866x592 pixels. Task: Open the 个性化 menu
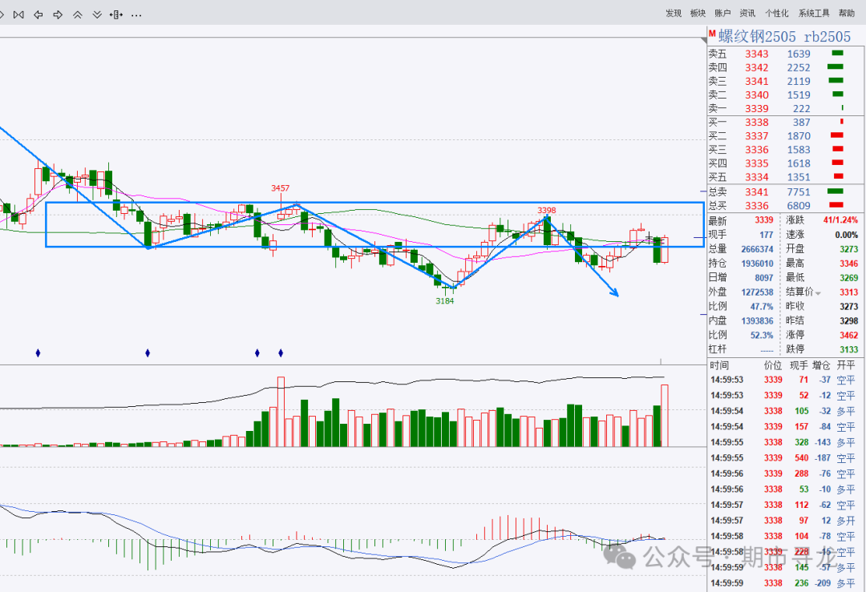pyautogui.click(x=776, y=14)
